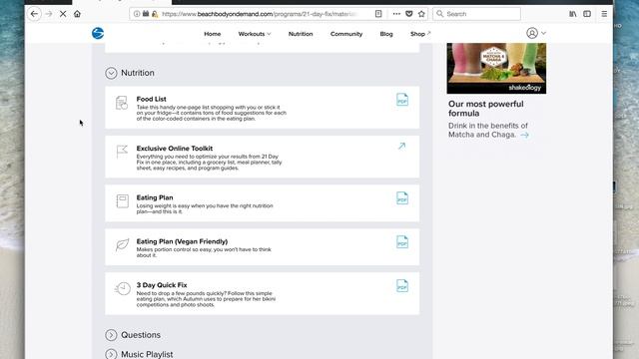Screen dimensions: 639x359
Task: Click the Food List document icon
Action: coord(122,103)
